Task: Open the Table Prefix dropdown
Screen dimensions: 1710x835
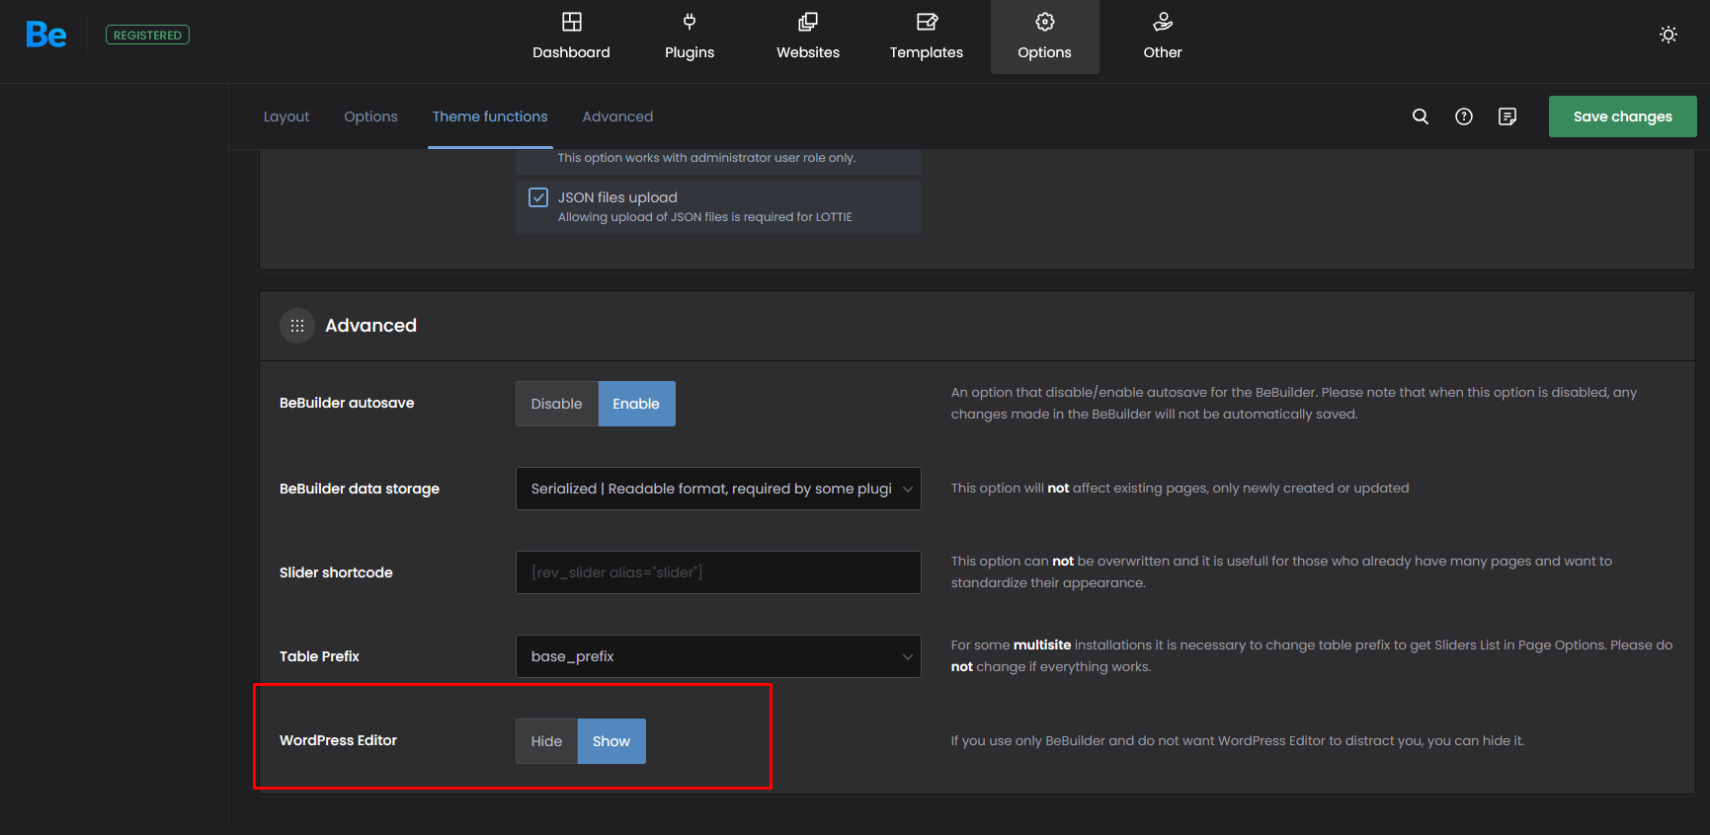Action: pyautogui.click(x=718, y=656)
